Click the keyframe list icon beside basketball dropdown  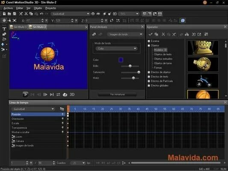click(62, 109)
